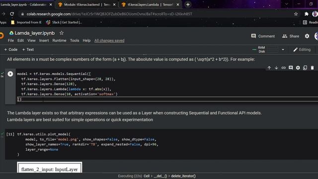Click the delete_iterator() status entry

coord(183,176)
